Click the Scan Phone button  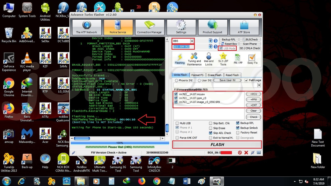point(250,44)
